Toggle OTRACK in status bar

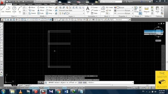tap(59, 88)
